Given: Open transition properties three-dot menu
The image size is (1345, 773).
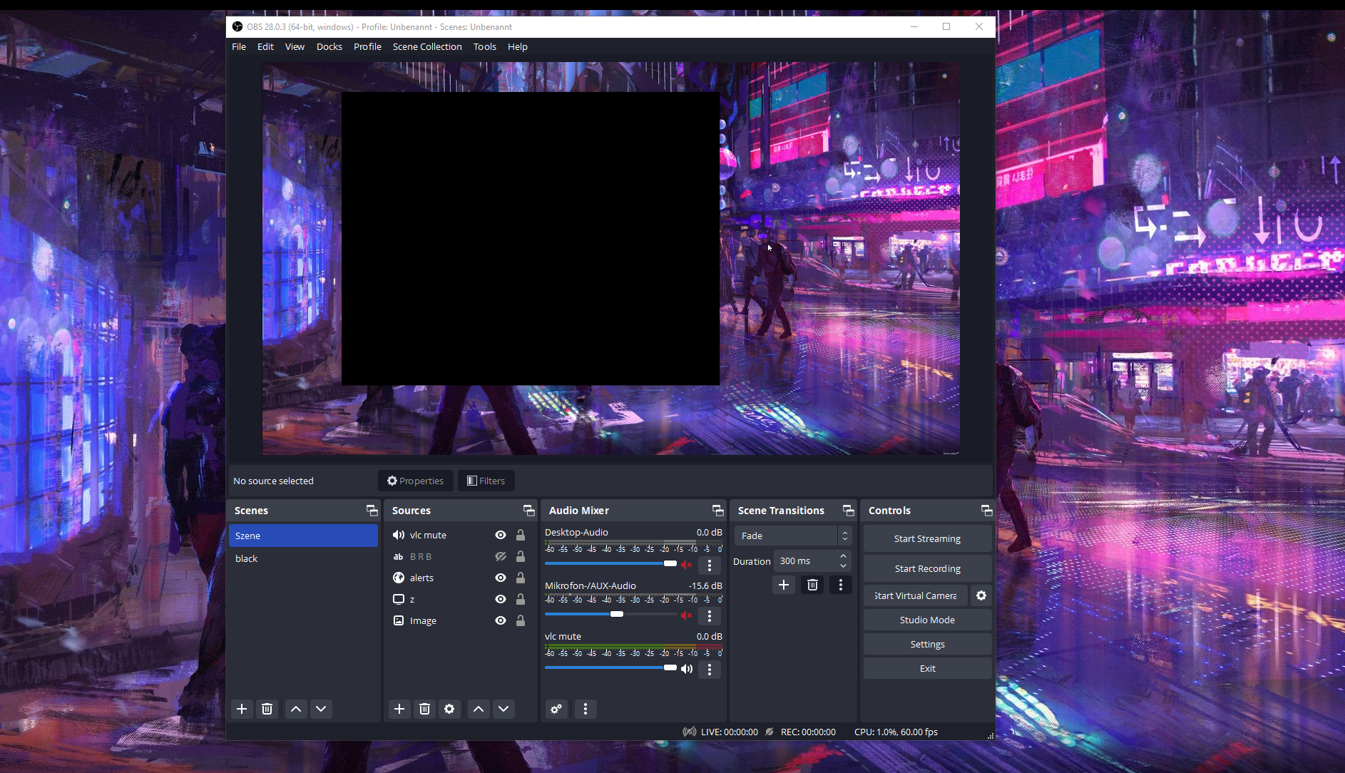Looking at the screenshot, I should pyautogui.click(x=841, y=585).
